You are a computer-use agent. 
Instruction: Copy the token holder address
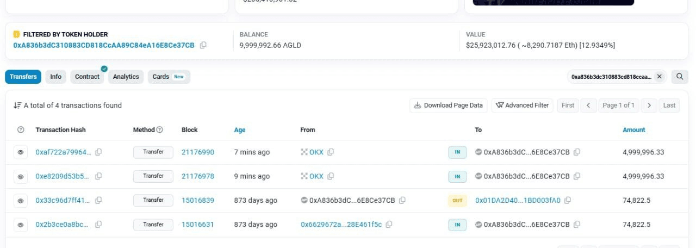(x=203, y=45)
